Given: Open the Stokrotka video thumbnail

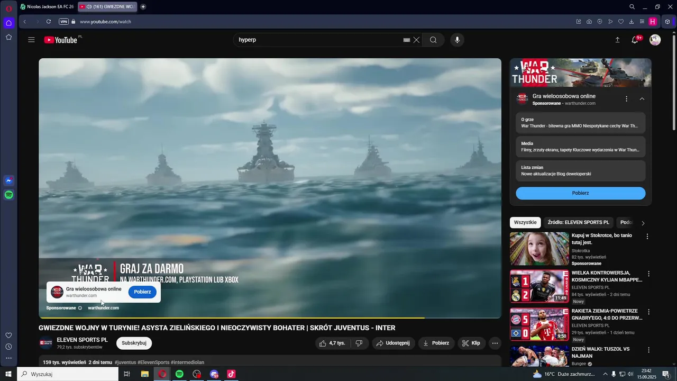Looking at the screenshot, I should coord(539,249).
